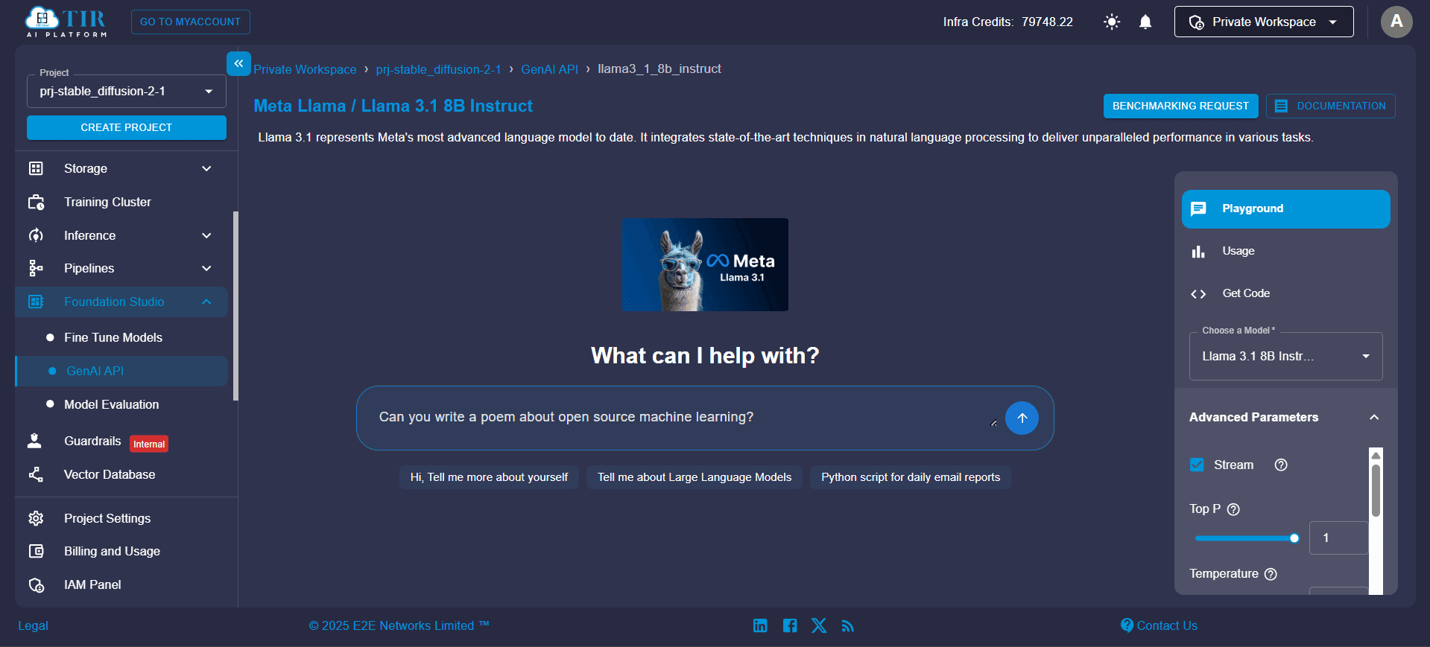Open Choose a Model dropdown
The height and width of the screenshot is (647, 1430).
point(1285,356)
